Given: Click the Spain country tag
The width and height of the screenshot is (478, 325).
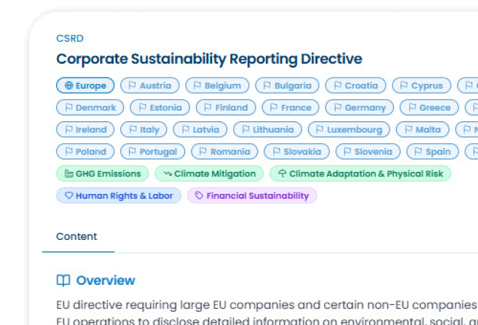Looking at the screenshot, I should [433, 151].
